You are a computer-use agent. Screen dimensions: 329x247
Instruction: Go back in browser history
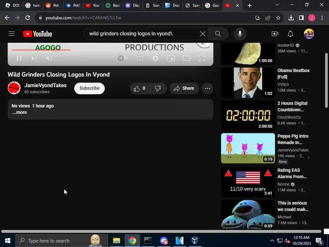7,18
